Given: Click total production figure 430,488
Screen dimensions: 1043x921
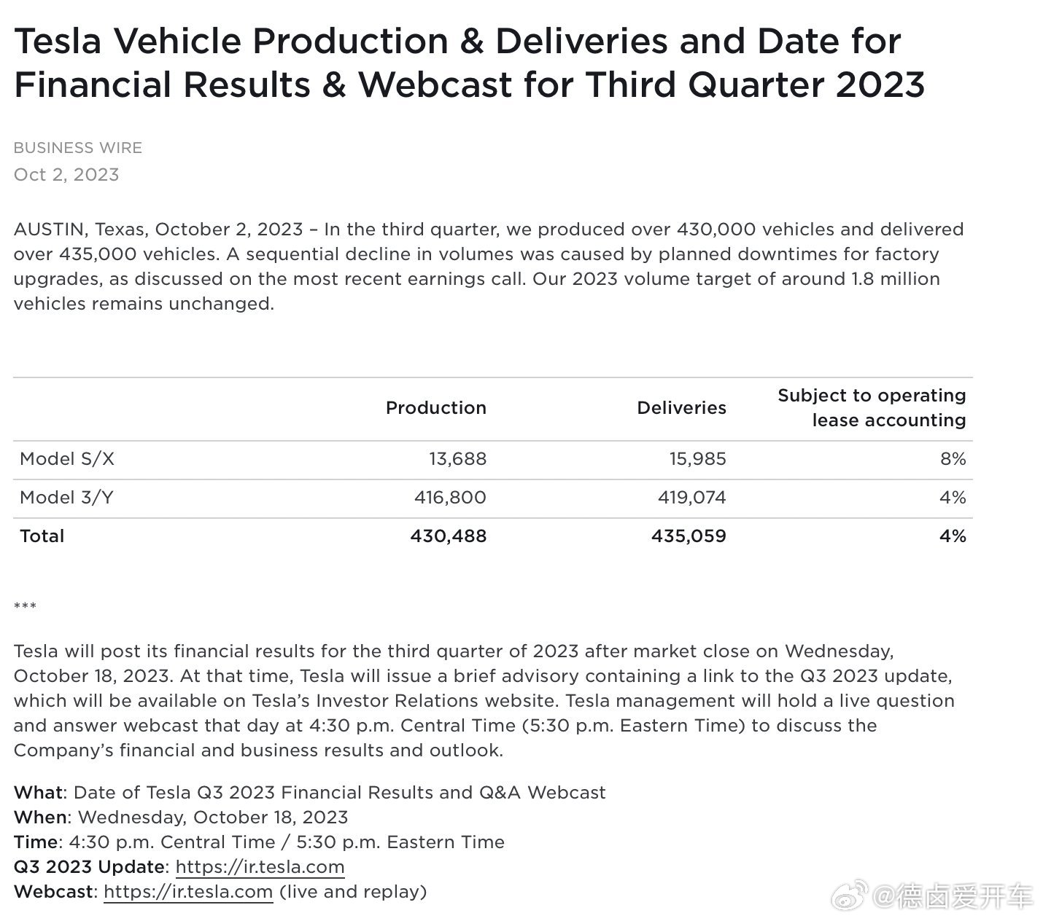Looking at the screenshot, I should point(448,536).
